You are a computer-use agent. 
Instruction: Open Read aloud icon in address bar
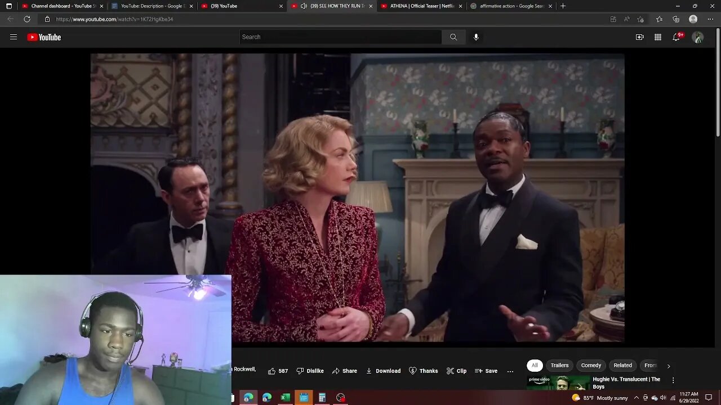pos(627,19)
